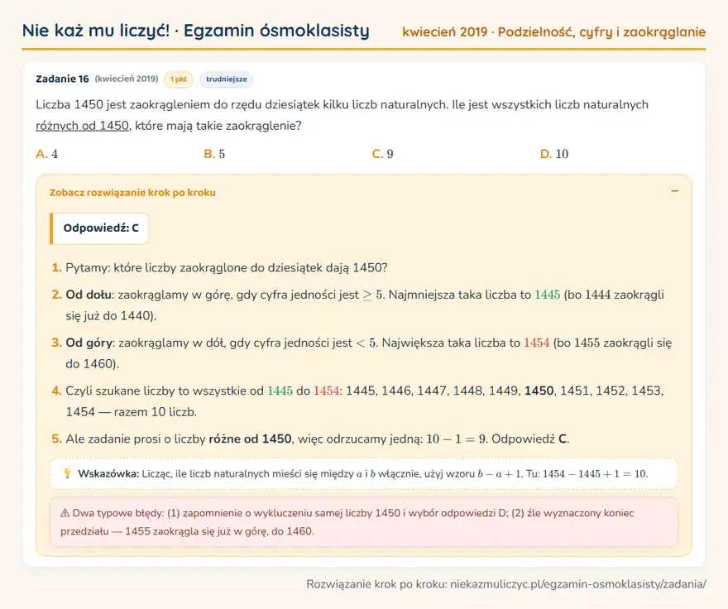
Task: Select answer option C. 9
Action: click(382, 154)
